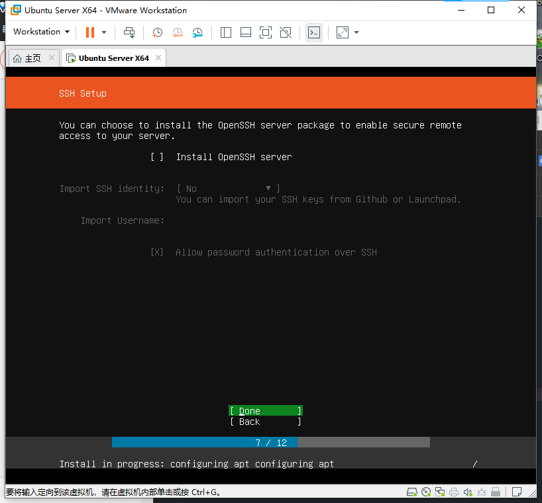Toggle the thumbnail bar view
The width and height of the screenshot is (542, 503).
tap(246, 32)
